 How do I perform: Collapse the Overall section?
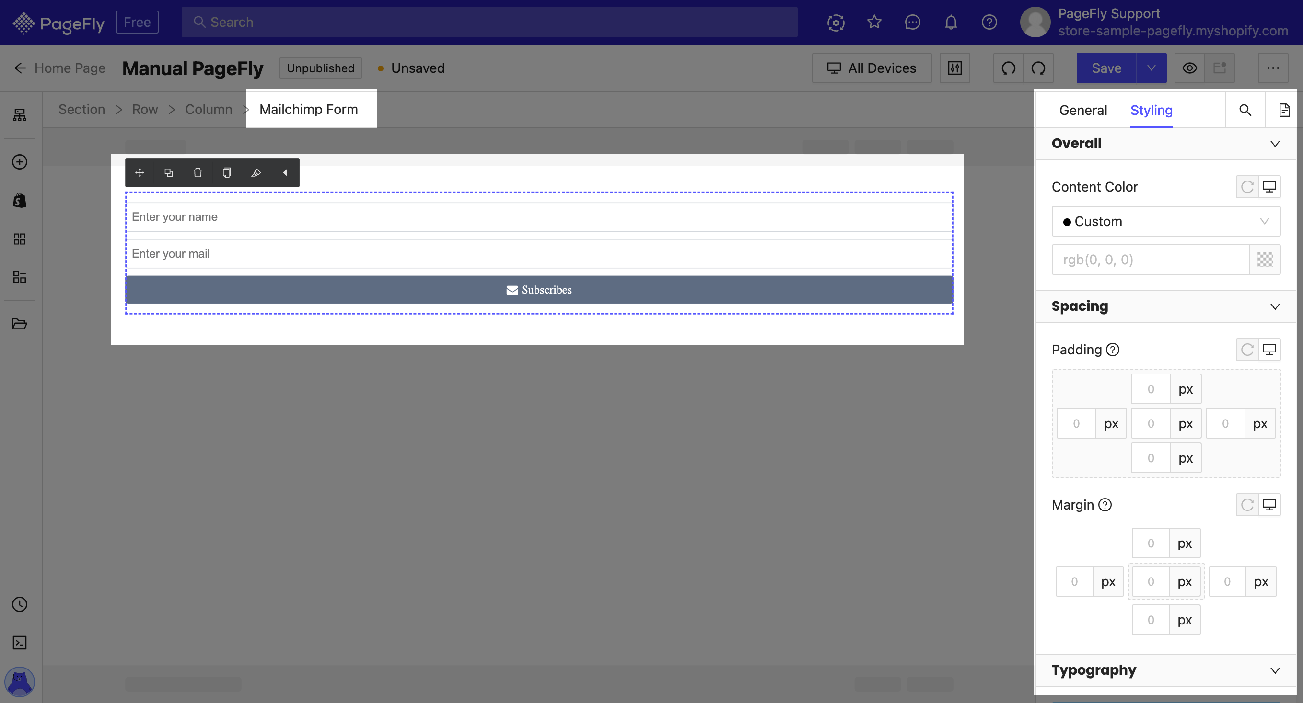pyautogui.click(x=1166, y=144)
